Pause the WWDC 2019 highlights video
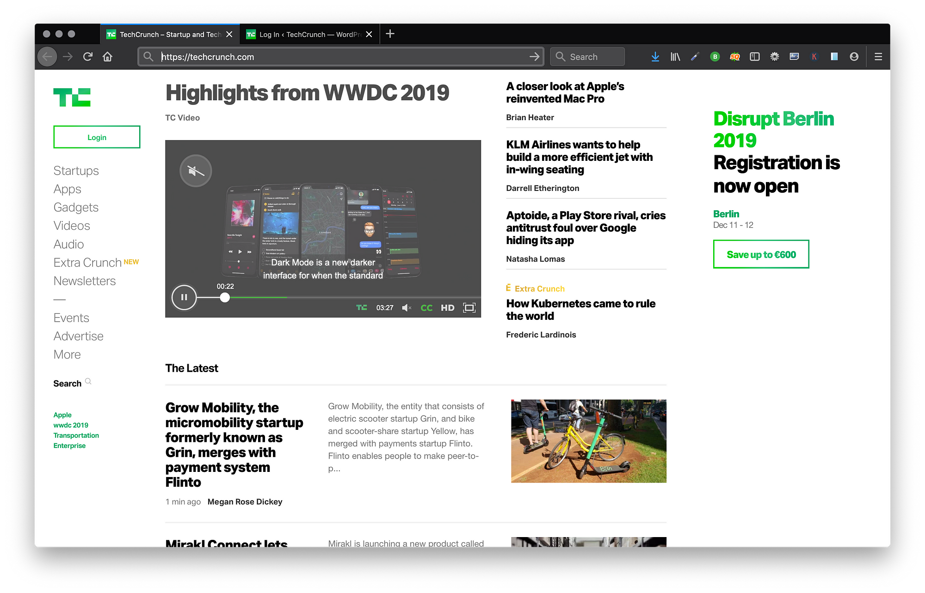The height and width of the screenshot is (593, 925). [x=184, y=297]
